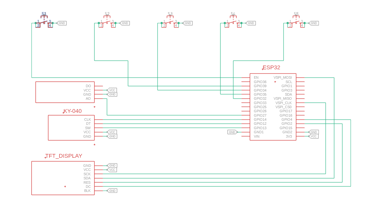Click the VCC flag connected to ESP32 3V3
The width and height of the screenshot is (372, 206).
(314, 136)
